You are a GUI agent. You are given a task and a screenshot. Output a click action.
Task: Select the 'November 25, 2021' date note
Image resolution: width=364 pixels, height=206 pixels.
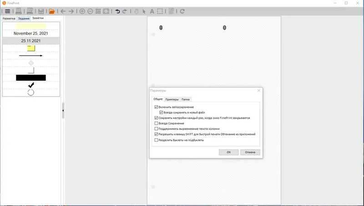coord(31,33)
